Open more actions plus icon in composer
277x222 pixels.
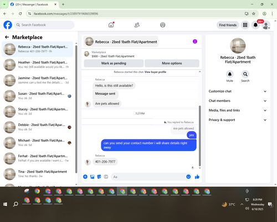pyautogui.click(x=85, y=176)
